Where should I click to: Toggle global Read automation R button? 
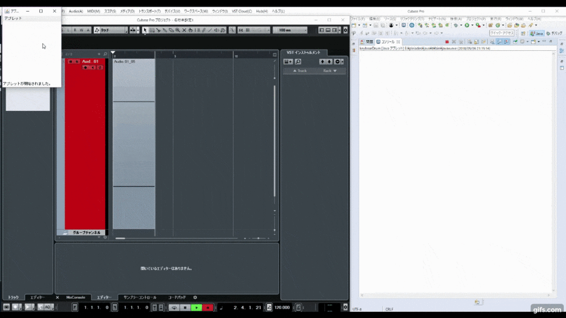click(75, 30)
